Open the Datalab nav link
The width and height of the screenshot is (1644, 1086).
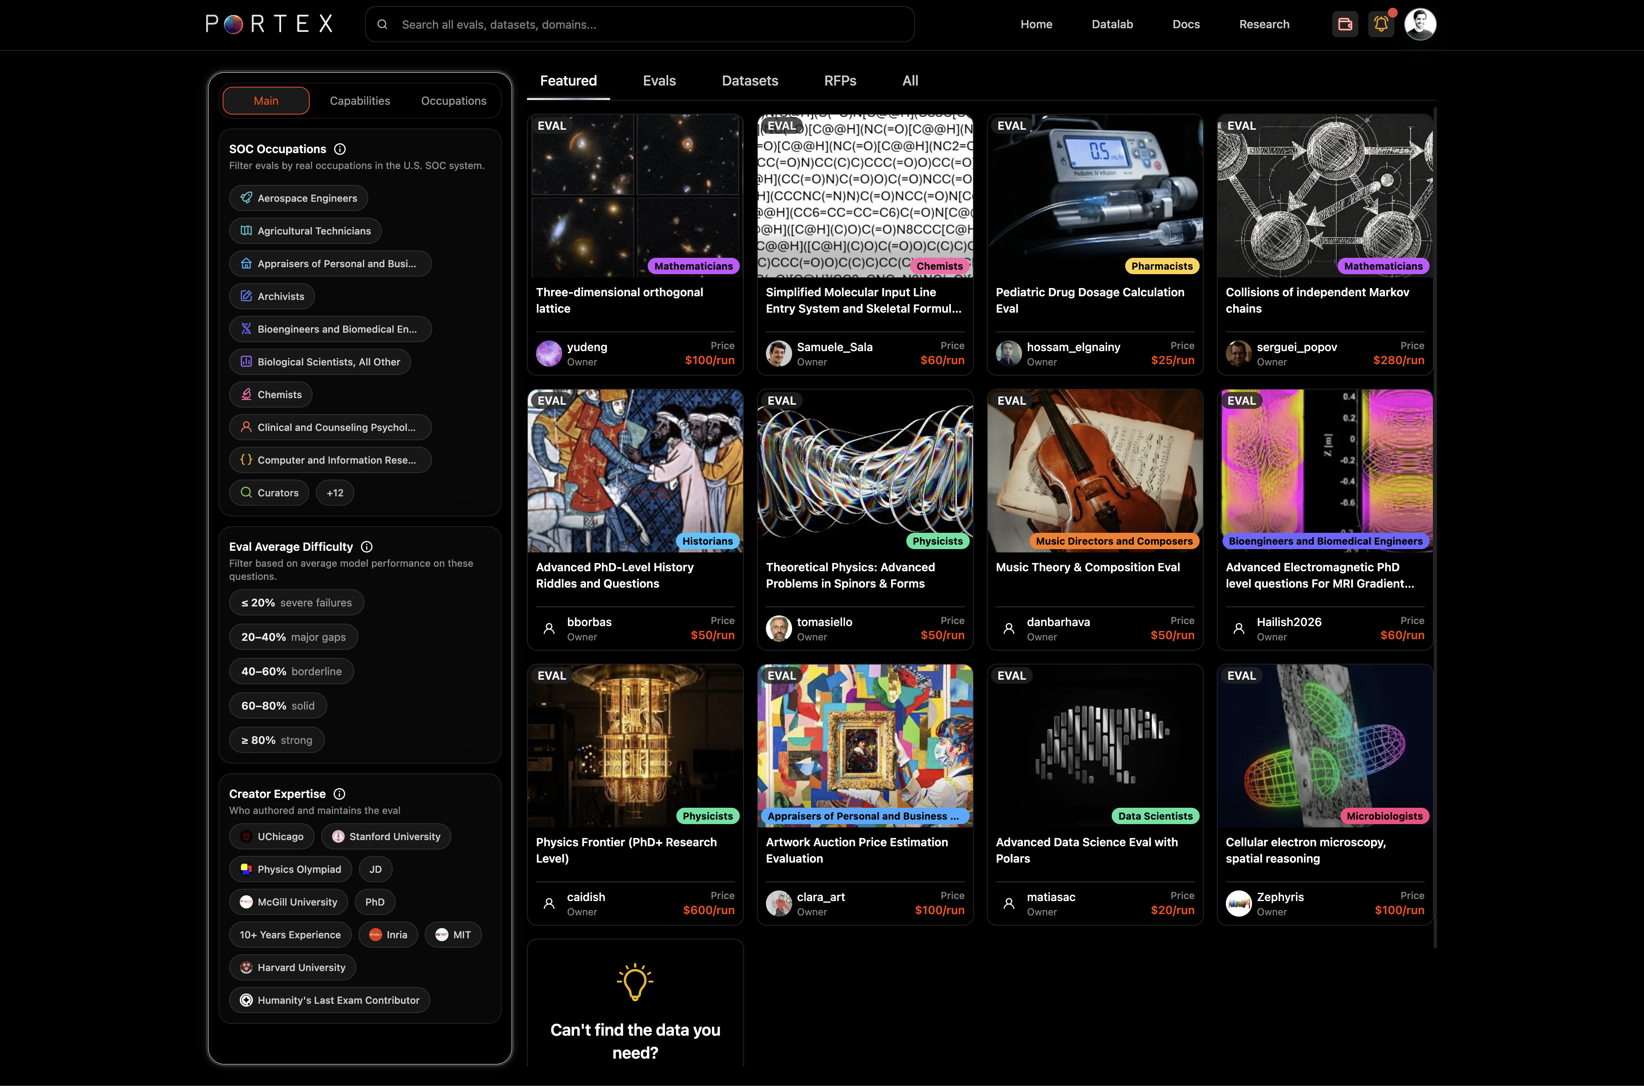(1112, 24)
